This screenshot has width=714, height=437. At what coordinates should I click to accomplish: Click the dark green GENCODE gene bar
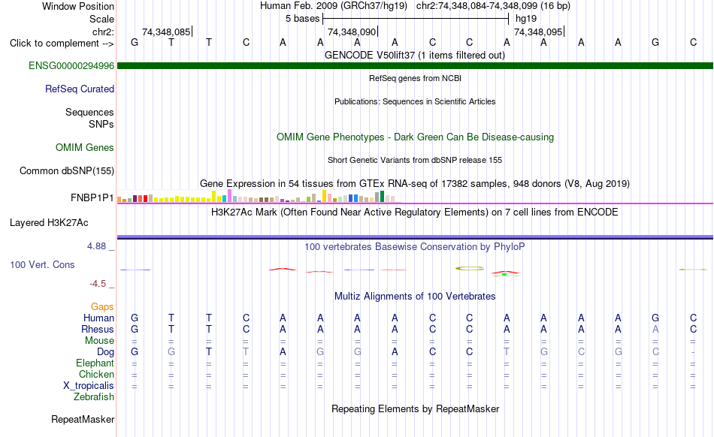coord(415,66)
